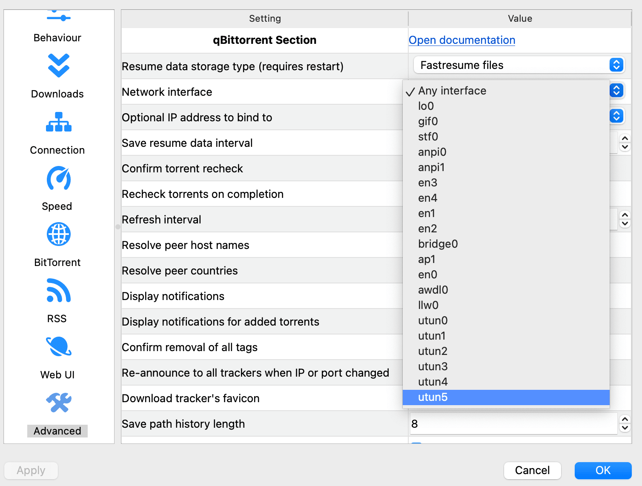Select the Downloads double-chevron icon
The height and width of the screenshot is (486, 642).
pyautogui.click(x=59, y=66)
